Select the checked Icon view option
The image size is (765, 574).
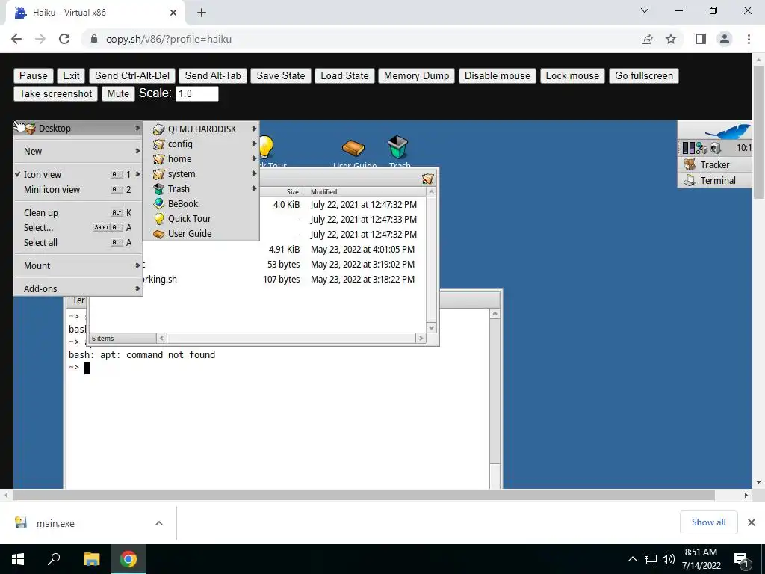(x=78, y=174)
